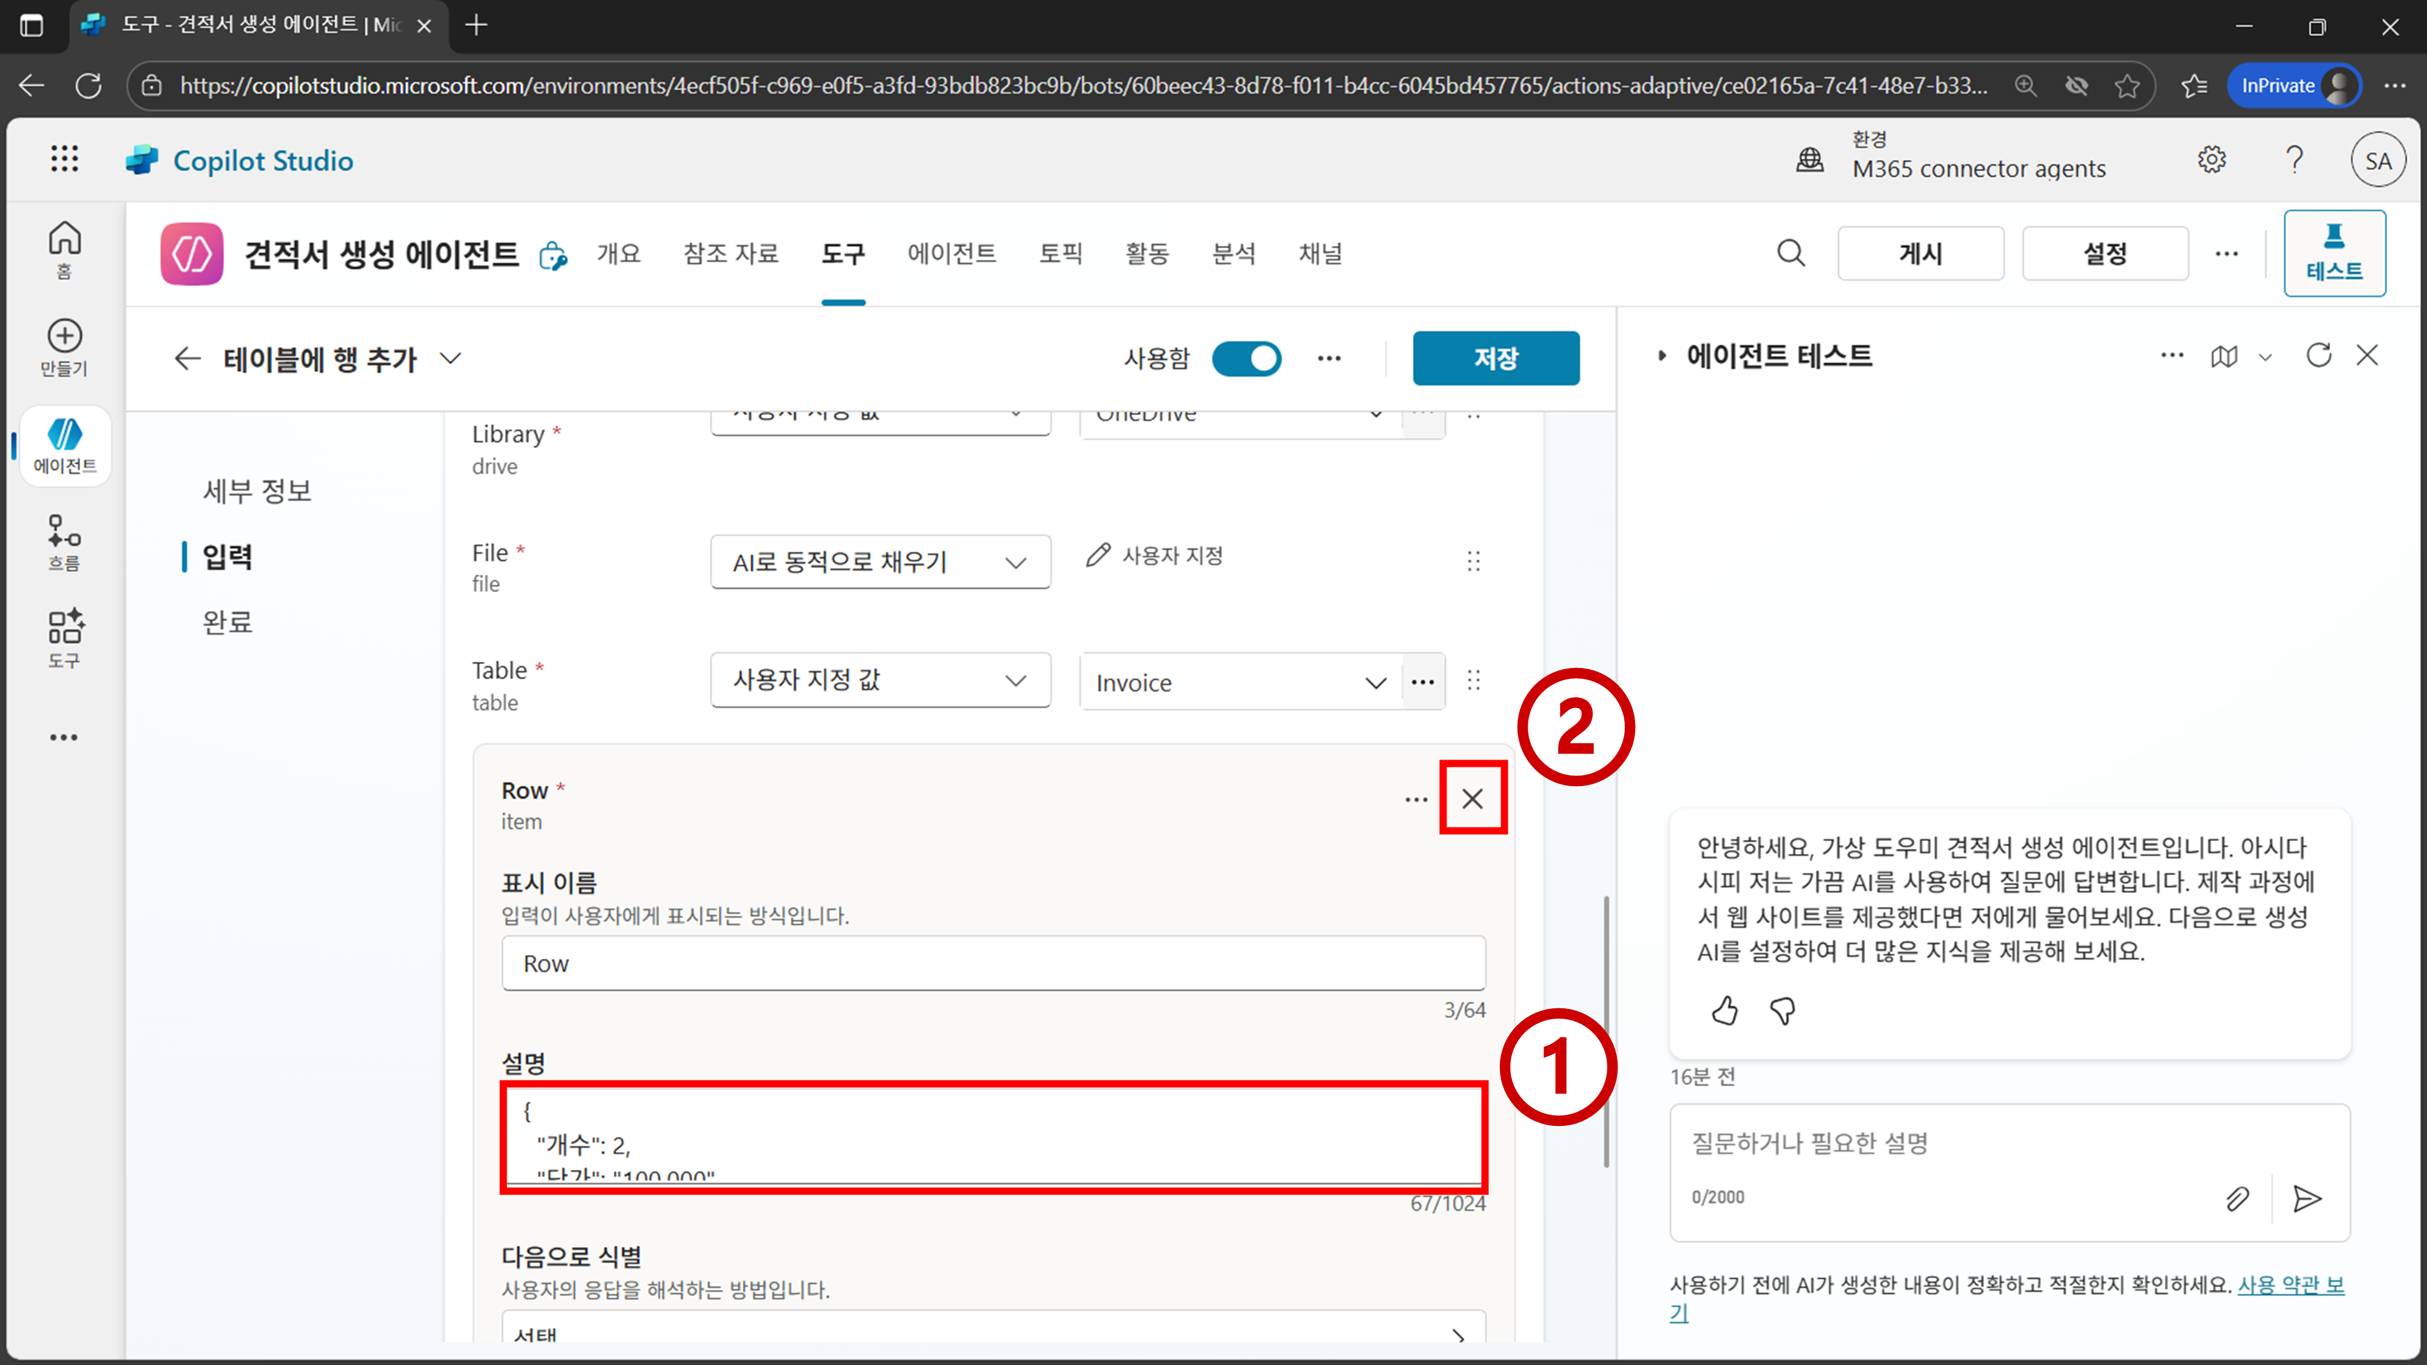Screen dimensions: 2427x1365
Task: Open the 참조 자료 tab
Action: tap(730, 254)
